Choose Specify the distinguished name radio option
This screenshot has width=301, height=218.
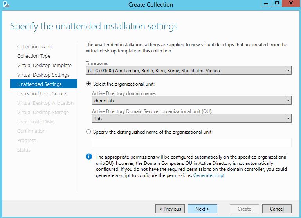88,132
